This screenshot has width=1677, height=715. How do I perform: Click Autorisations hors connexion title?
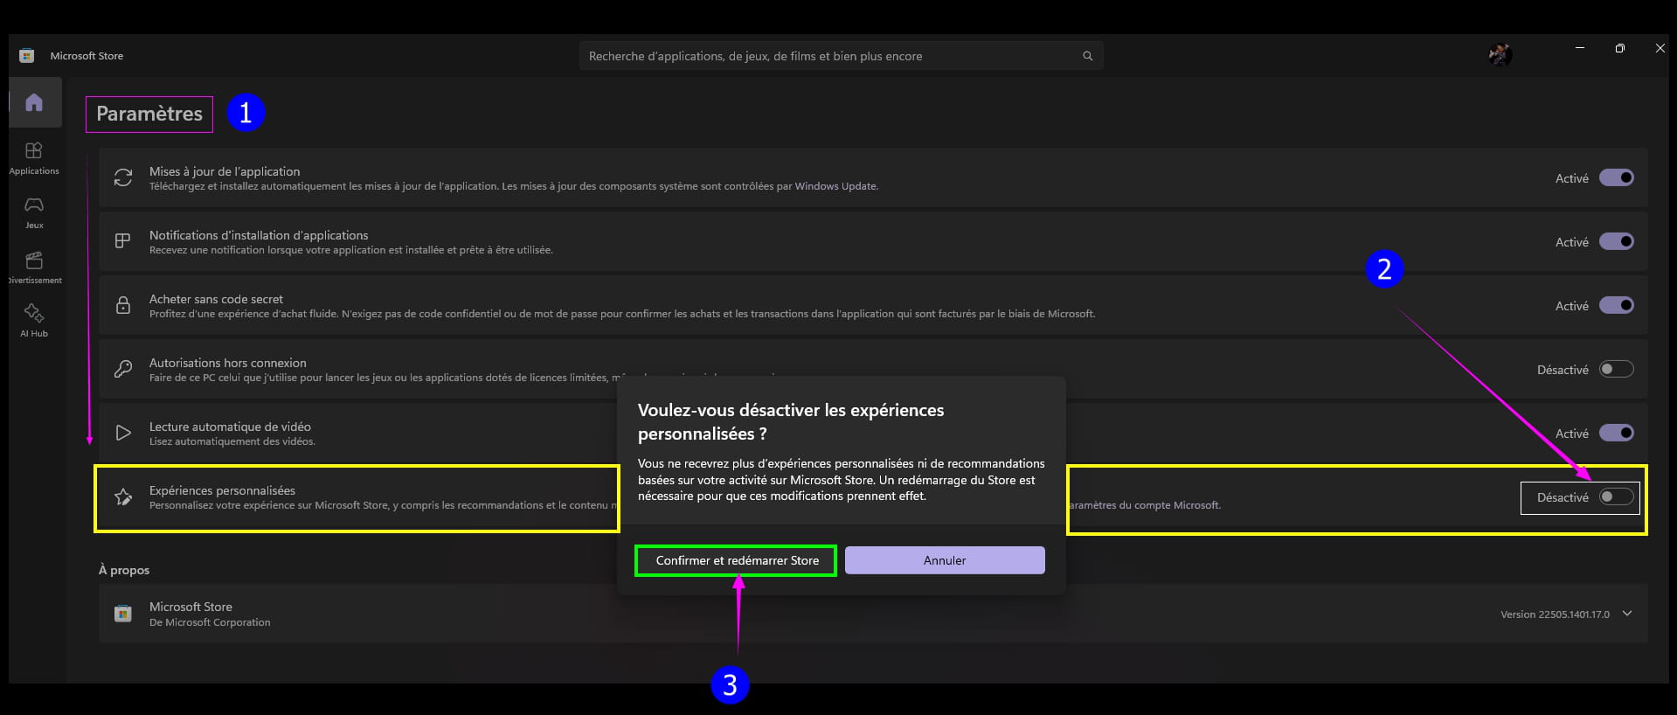pyautogui.click(x=228, y=363)
